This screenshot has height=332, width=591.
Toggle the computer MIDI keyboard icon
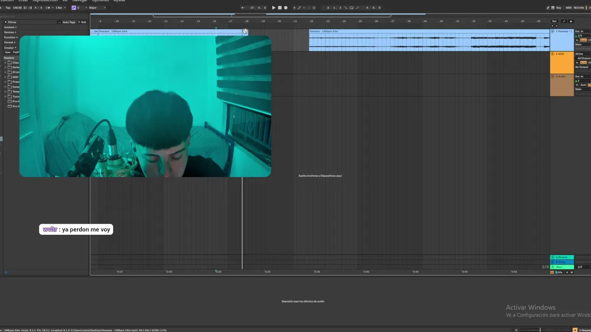(553, 8)
